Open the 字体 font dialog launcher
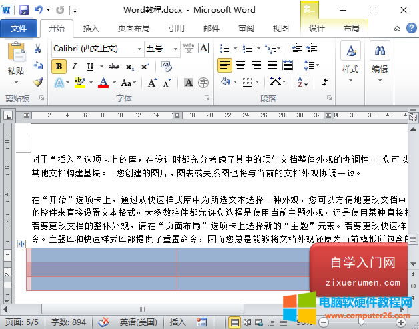The image size is (419, 329). coord(207,98)
